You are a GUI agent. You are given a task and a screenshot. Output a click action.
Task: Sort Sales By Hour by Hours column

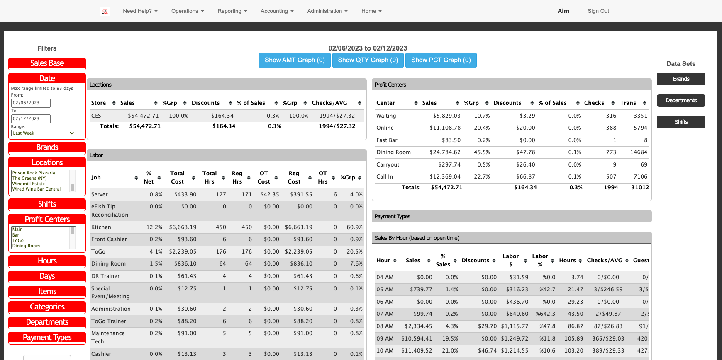coord(571,260)
